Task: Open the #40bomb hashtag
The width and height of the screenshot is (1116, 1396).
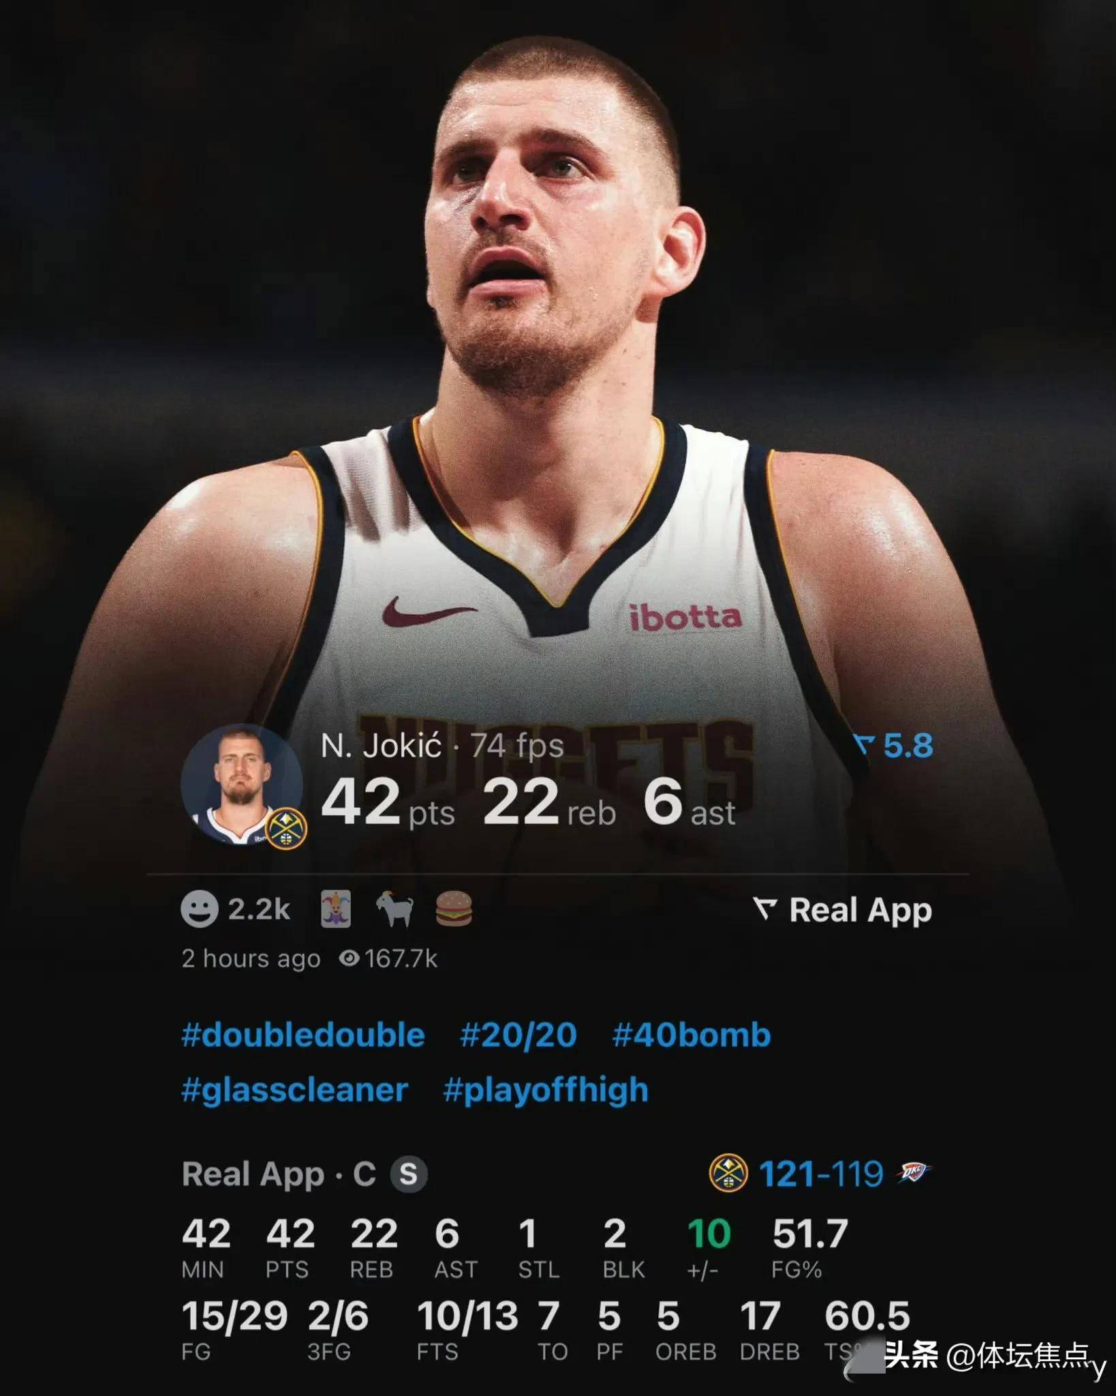Action: 692,1035
